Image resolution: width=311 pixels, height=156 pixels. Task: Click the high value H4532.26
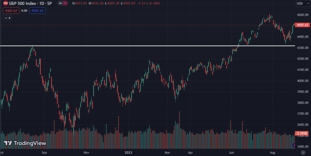coord(96,3)
